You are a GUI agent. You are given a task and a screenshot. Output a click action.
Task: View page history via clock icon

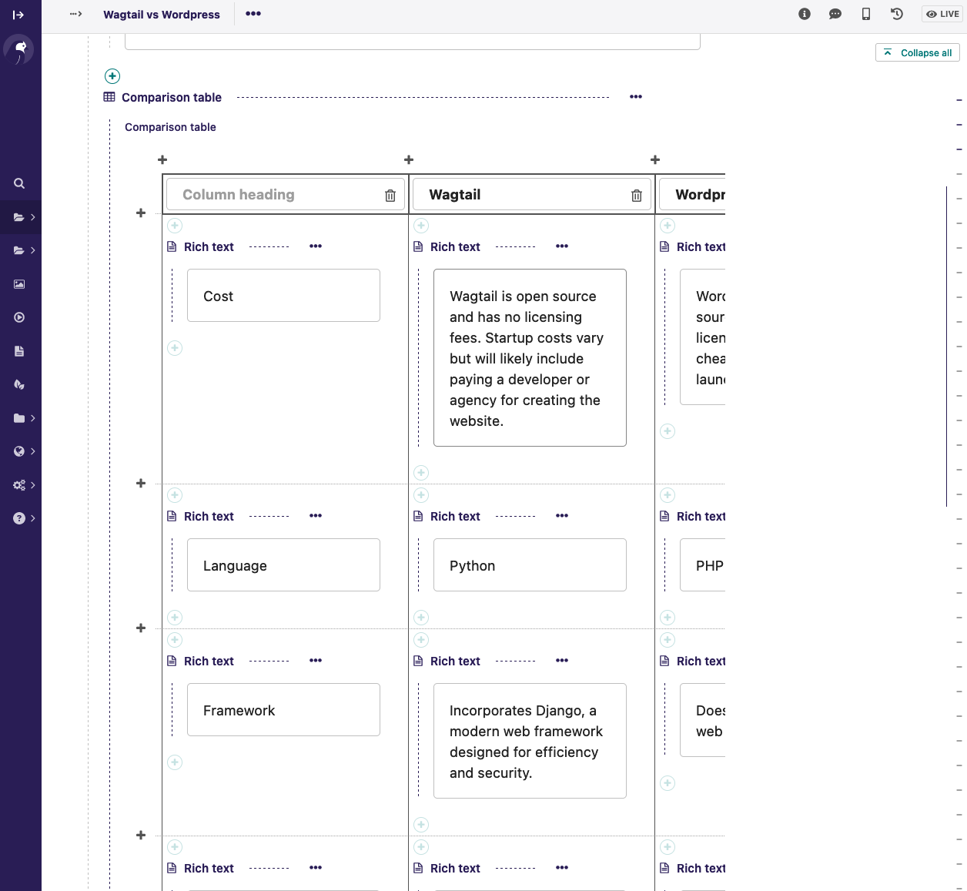pyautogui.click(x=896, y=13)
